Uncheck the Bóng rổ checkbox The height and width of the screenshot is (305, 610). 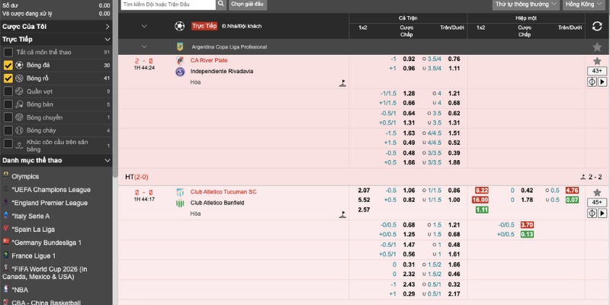pyautogui.click(x=8, y=78)
